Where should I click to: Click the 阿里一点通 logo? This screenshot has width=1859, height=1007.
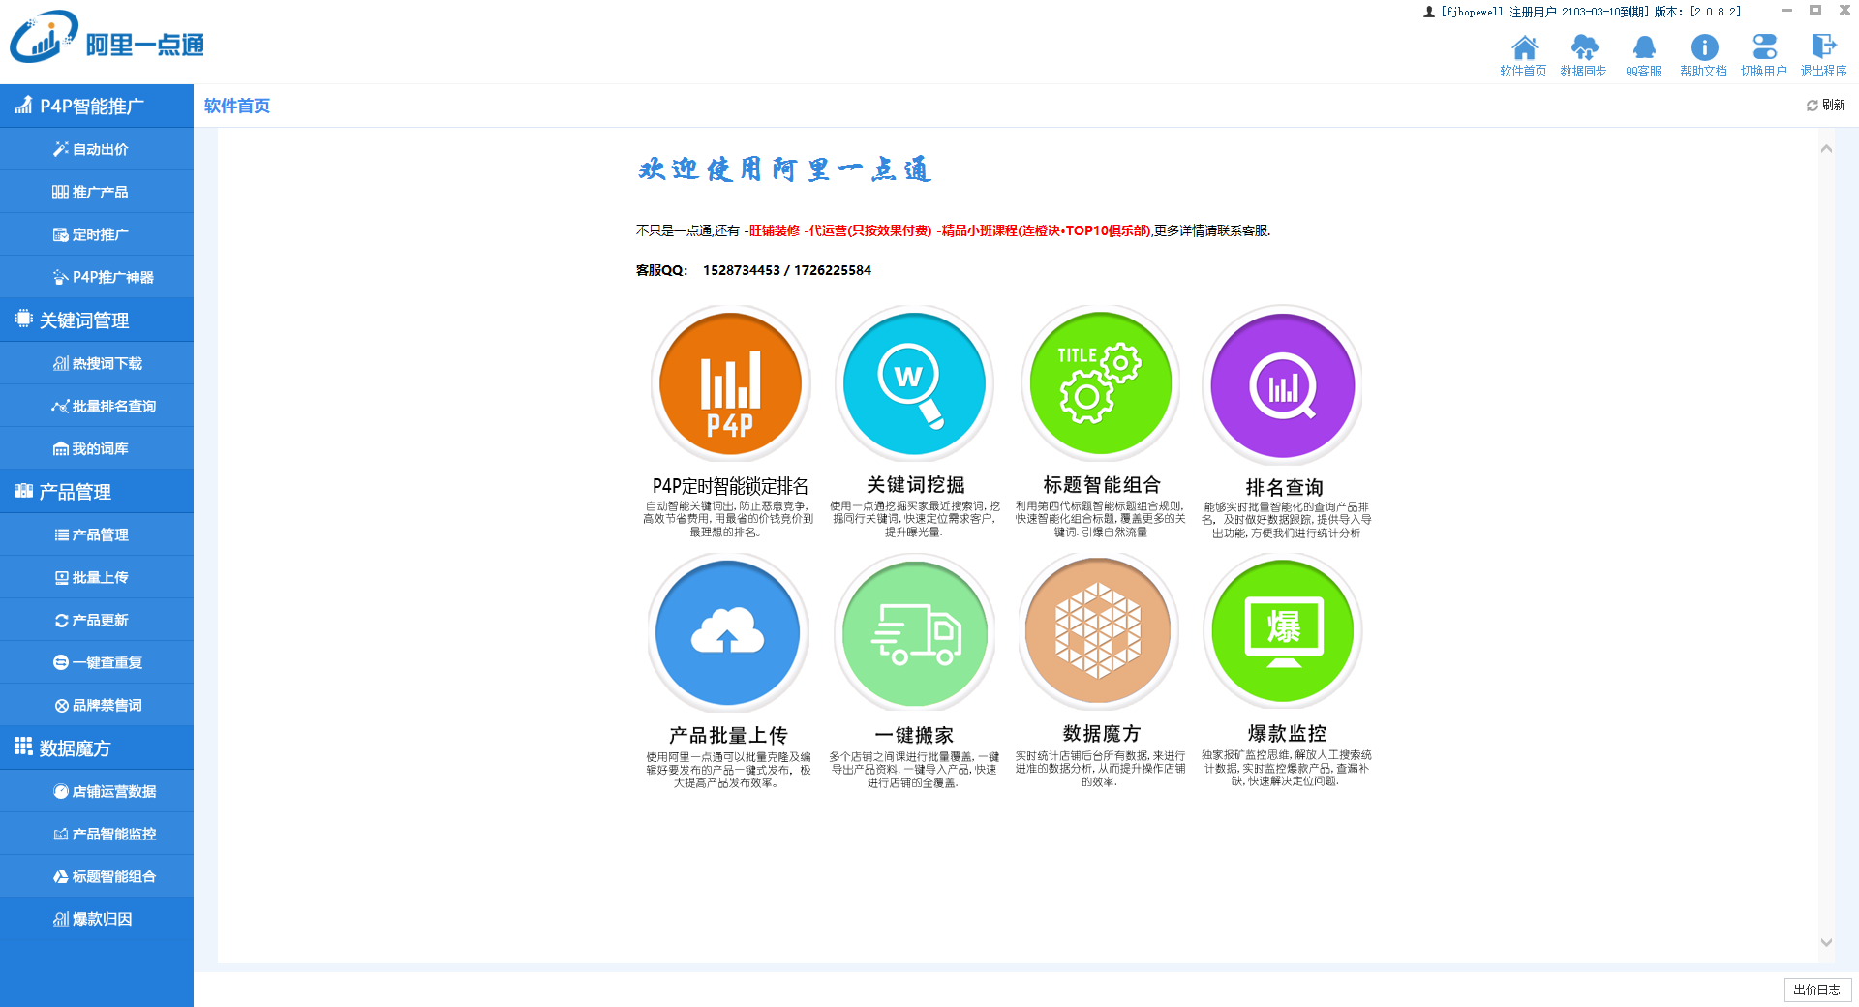(107, 39)
